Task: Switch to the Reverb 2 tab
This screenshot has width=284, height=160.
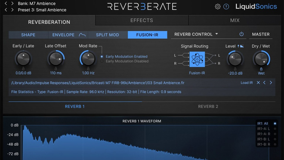Action: [x=208, y=106]
